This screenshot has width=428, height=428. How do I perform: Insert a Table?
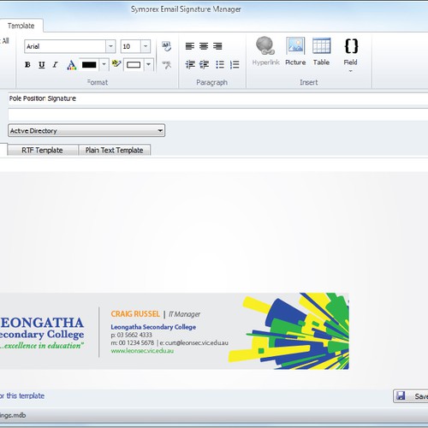tap(321, 51)
